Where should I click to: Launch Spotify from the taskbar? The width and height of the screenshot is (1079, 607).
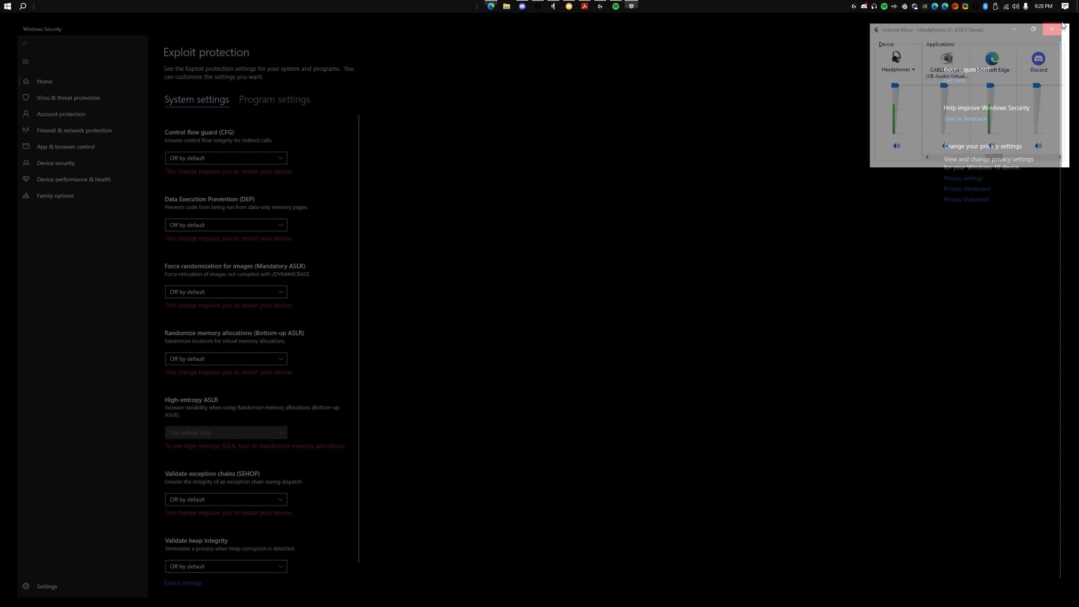pyautogui.click(x=616, y=6)
